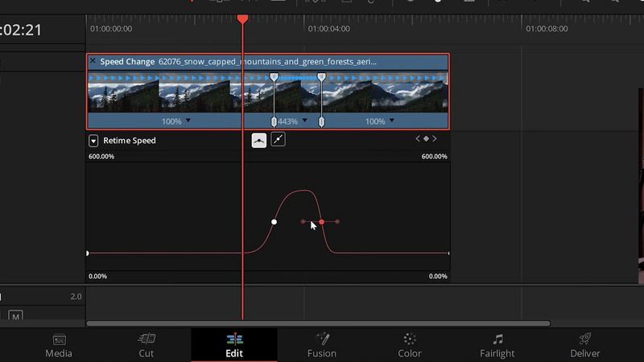Click the linear curve icon

(x=278, y=140)
